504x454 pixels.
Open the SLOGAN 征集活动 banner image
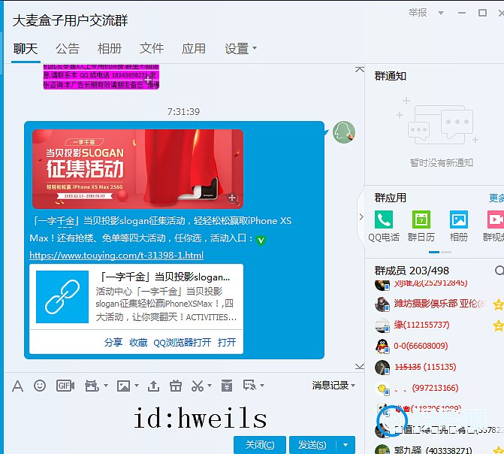click(137, 169)
